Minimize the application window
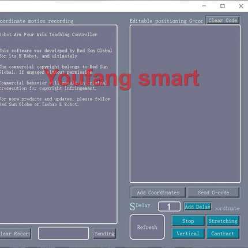The image size is (248, 248). pyautogui.click(x=204, y=6)
